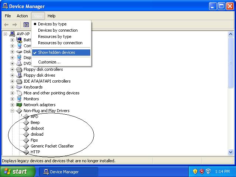The width and height of the screenshot is (236, 177).
Task: Click the scroll down arrow
Action: pos(230,152)
